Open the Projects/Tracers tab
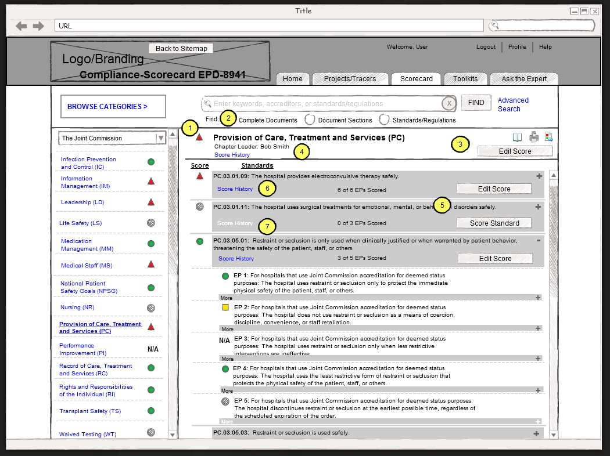The height and width of the screenshot is (456, 610). (350, 79)
